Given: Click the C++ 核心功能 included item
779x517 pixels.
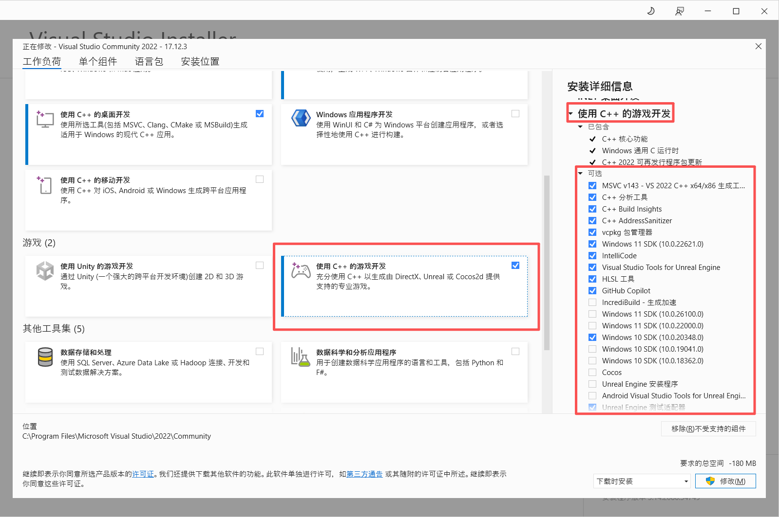Looking at the screenshot, I should tap(625, 139).
